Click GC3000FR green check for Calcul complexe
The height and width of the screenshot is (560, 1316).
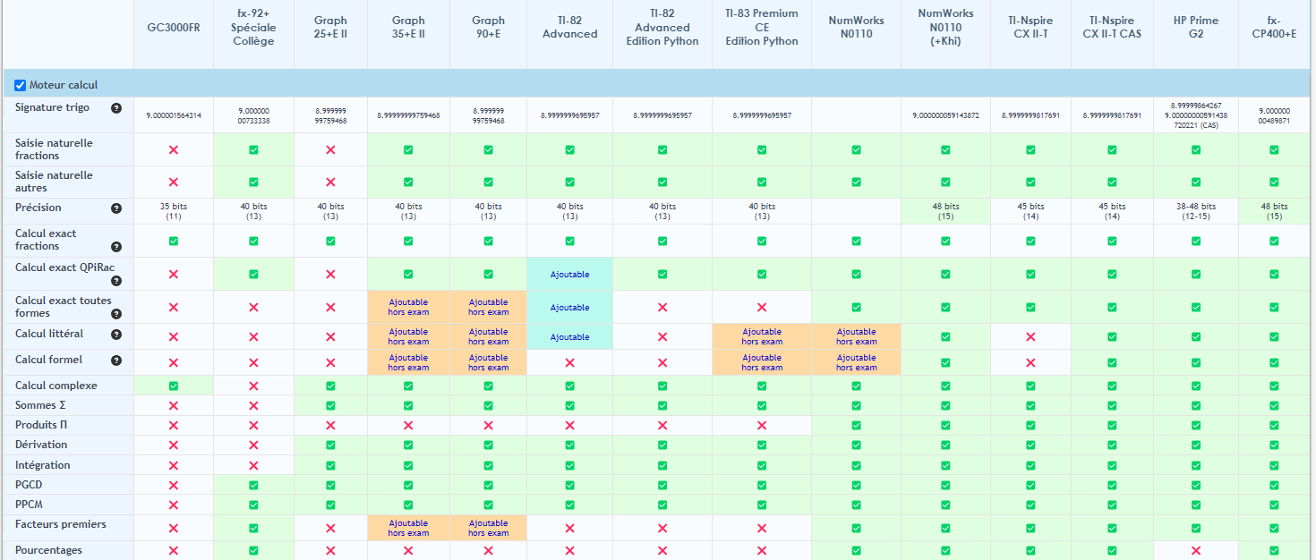(x=174, y=386)
